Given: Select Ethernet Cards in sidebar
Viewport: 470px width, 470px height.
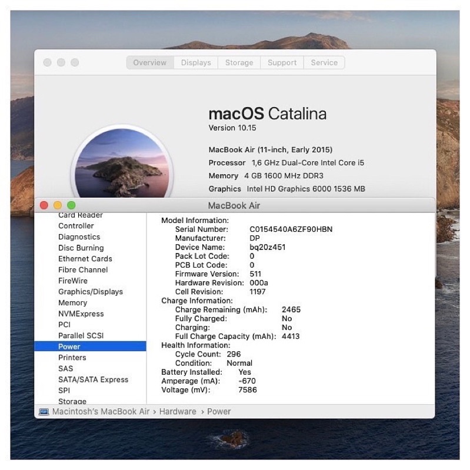Looking at the screenshot, I should (85, 259).
